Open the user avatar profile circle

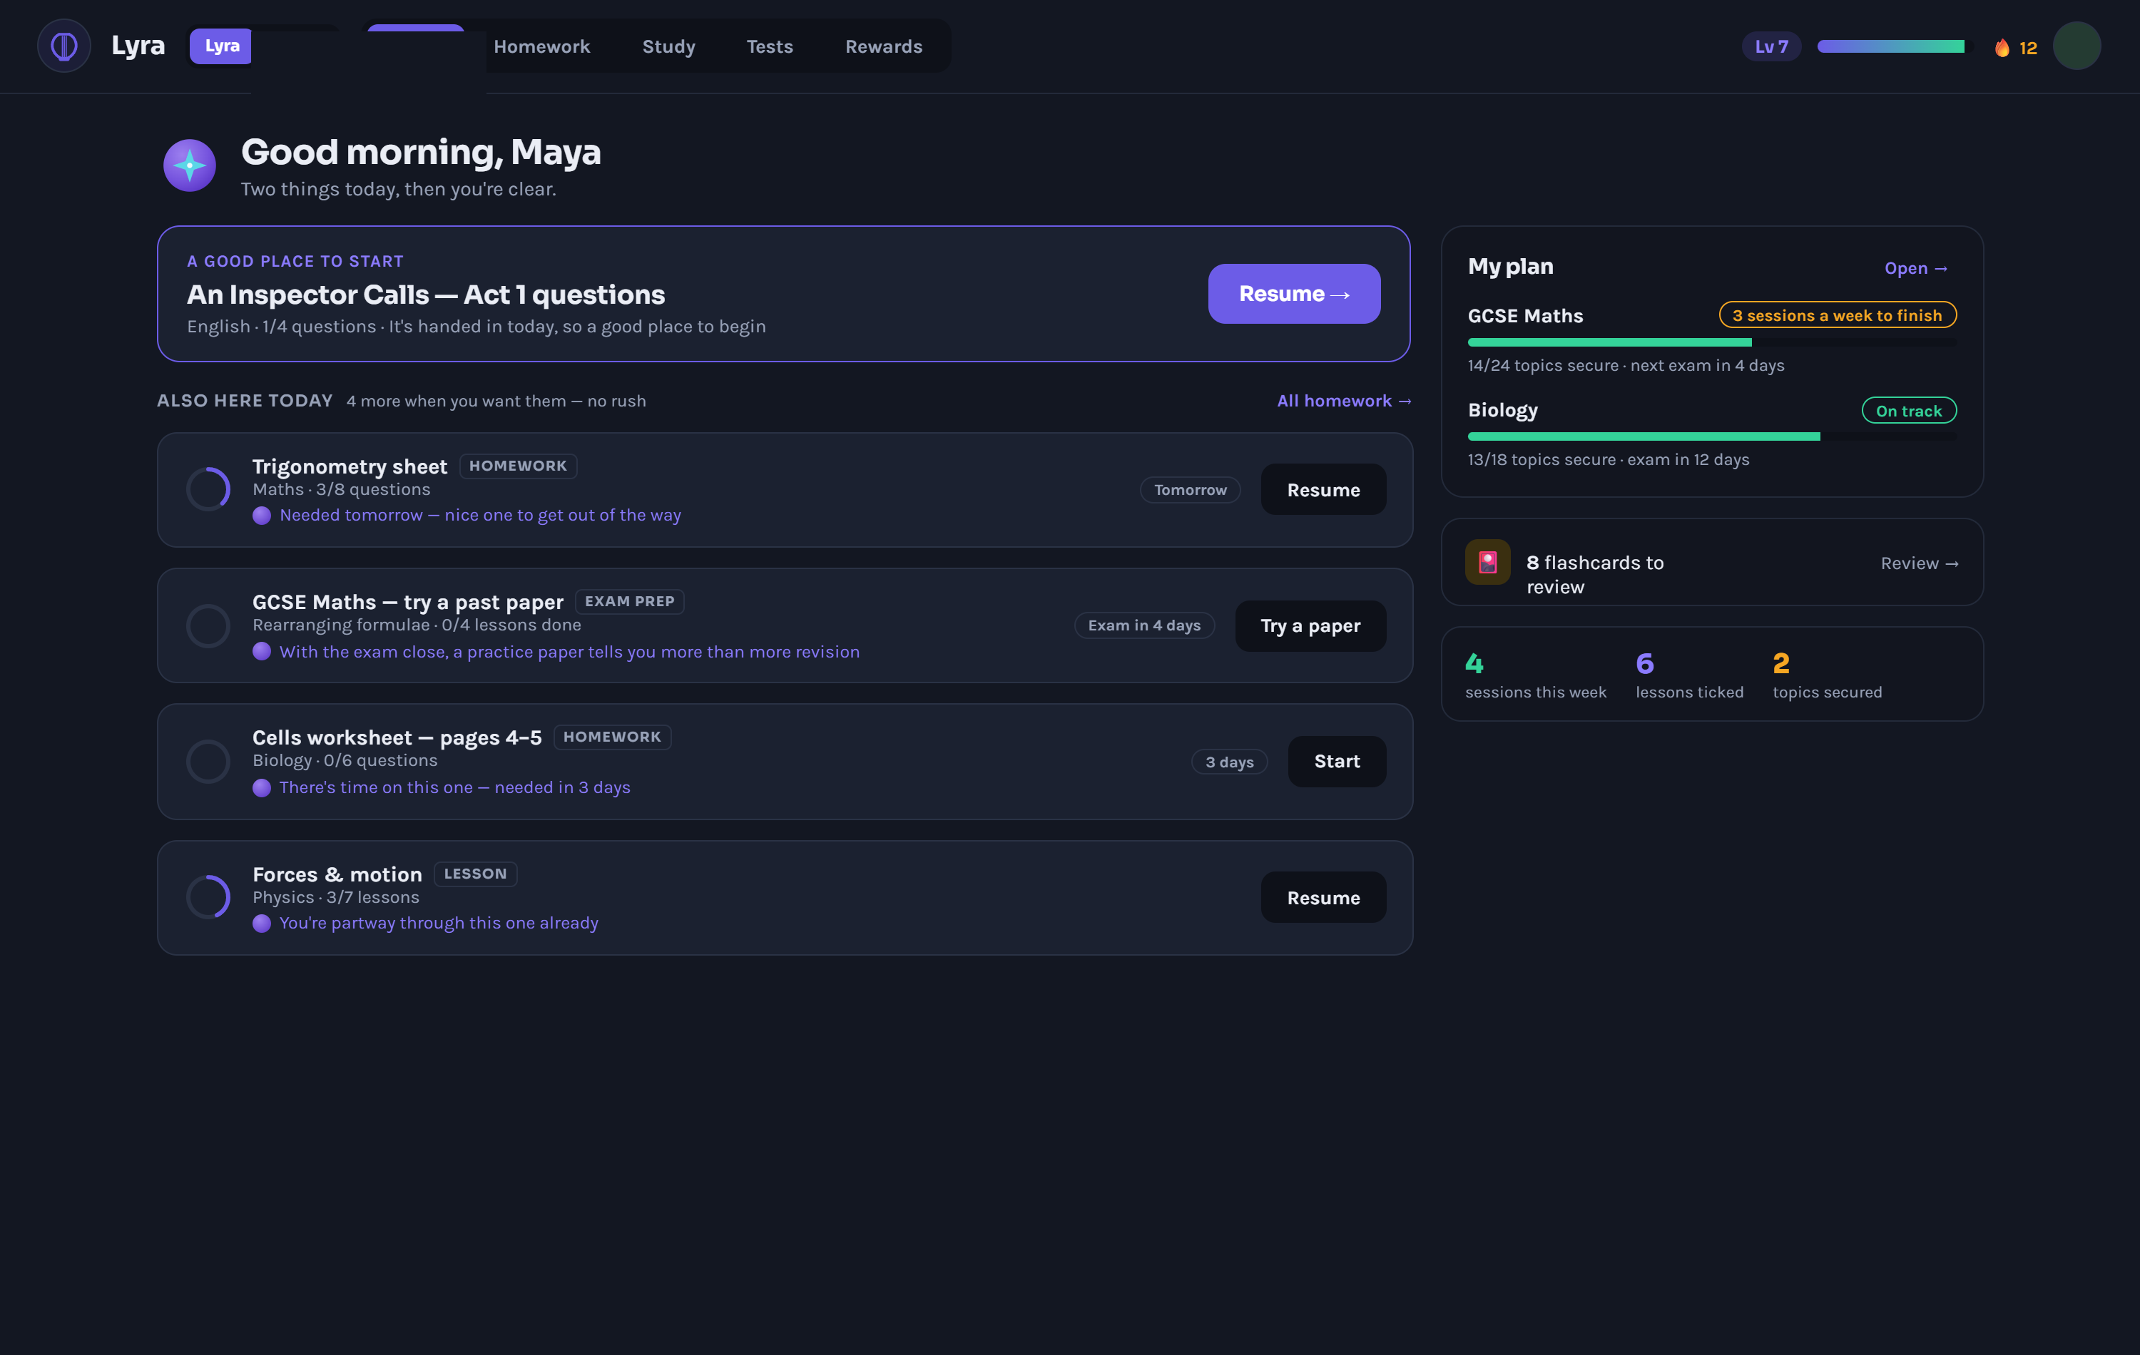[x=2077, y=46]
